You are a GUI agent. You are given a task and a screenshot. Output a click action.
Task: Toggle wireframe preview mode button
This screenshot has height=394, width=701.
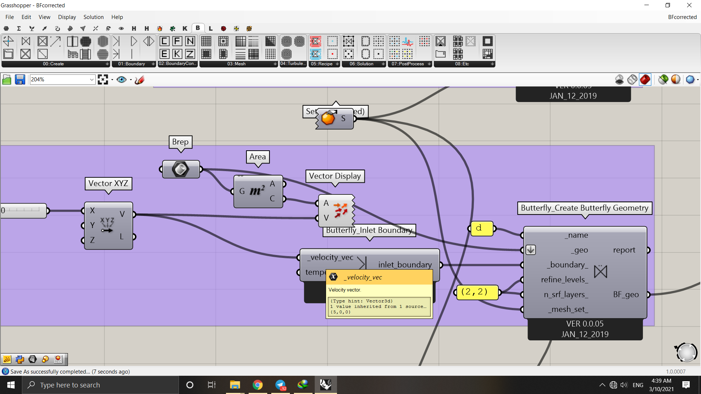tap(632, 80)
